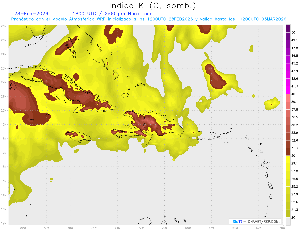300x231 pixels.
Task: Click the color scale value 50
Action: pyautogui.click(x=293, y=33)
